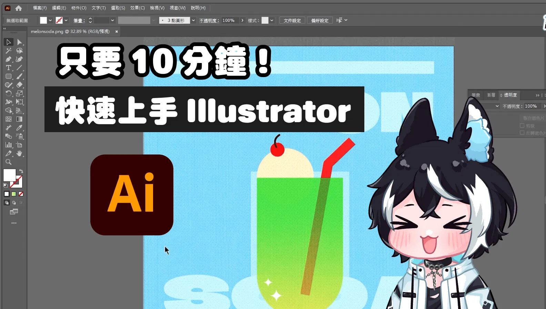Select the Eyedropper tool

pyautogui.click(x=20, y=128)
